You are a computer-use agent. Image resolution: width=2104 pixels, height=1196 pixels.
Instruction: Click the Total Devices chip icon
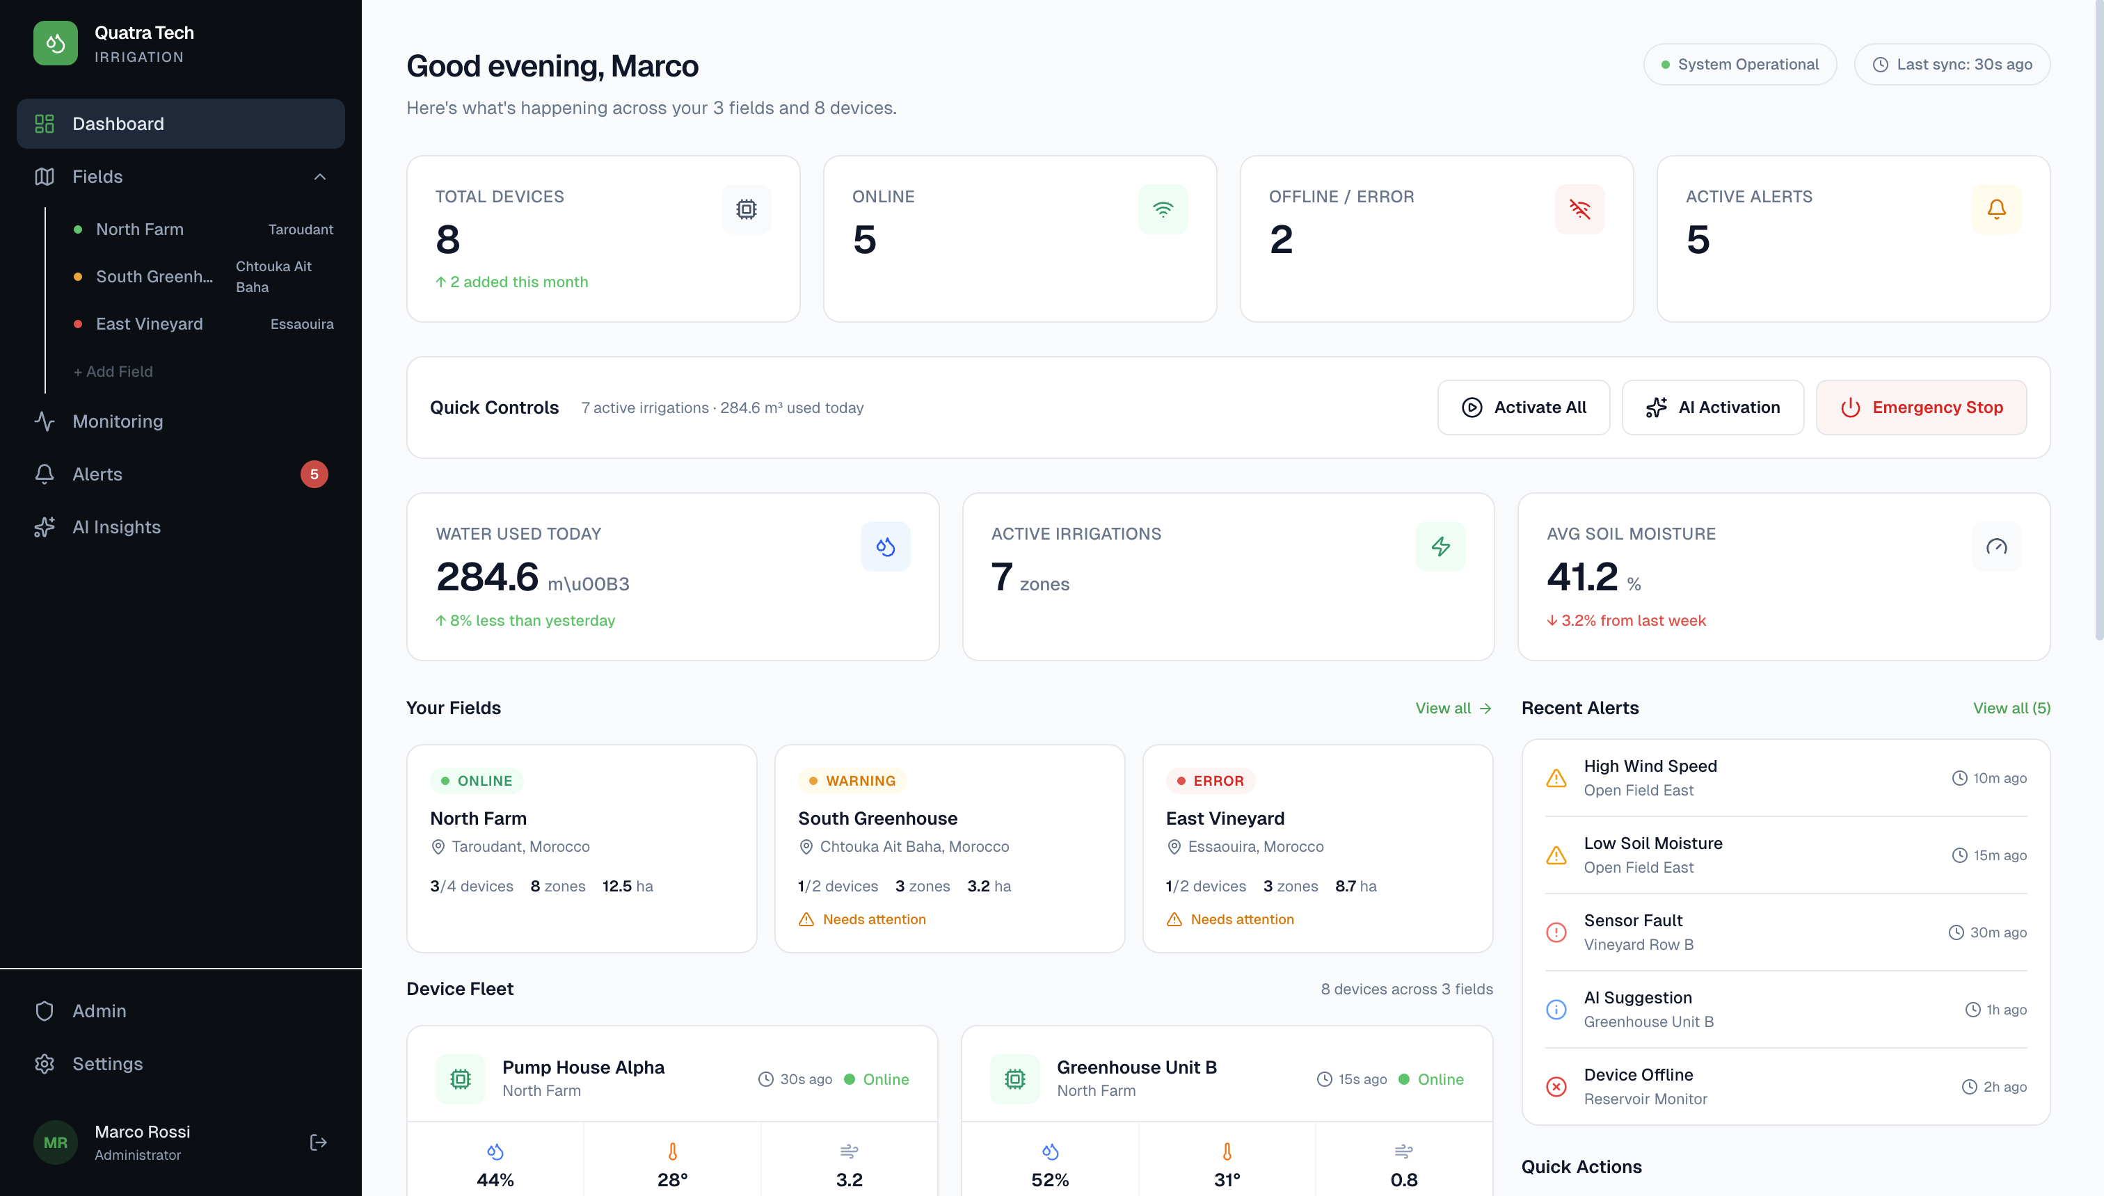point(745,209)
